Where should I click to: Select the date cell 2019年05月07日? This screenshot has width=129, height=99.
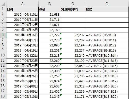pyautogui.click(x=22, y=81)
